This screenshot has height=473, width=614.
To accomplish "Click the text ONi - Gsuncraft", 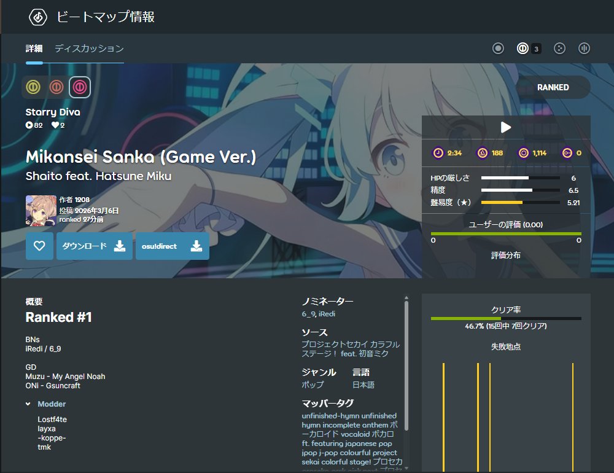I will 53,386.
